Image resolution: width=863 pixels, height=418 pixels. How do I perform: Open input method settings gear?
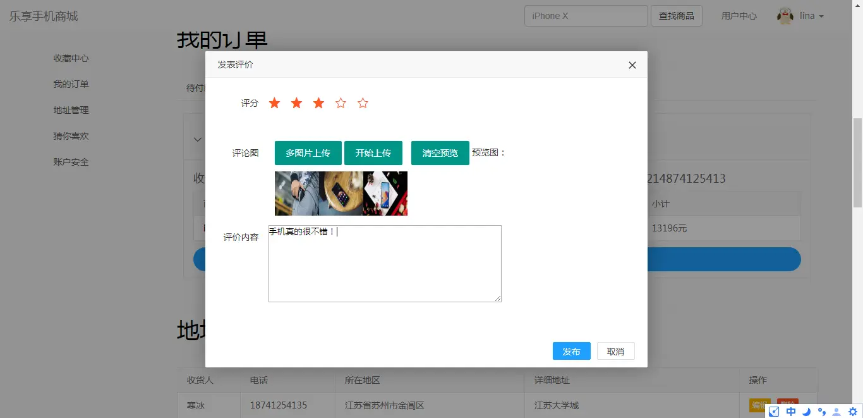point(853,412)
